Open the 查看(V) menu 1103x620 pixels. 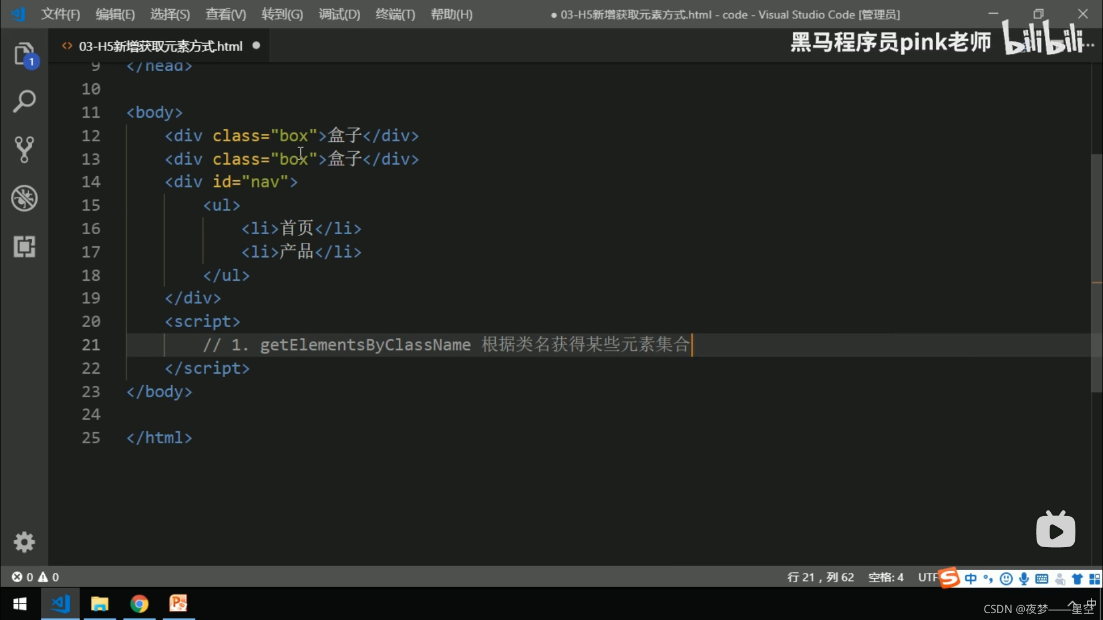click(x=226, y=14)
